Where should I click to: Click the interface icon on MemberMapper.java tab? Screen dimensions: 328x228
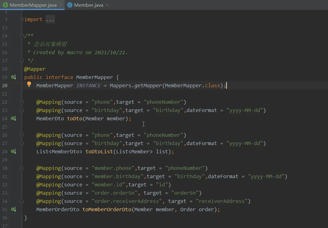[6, 5]
